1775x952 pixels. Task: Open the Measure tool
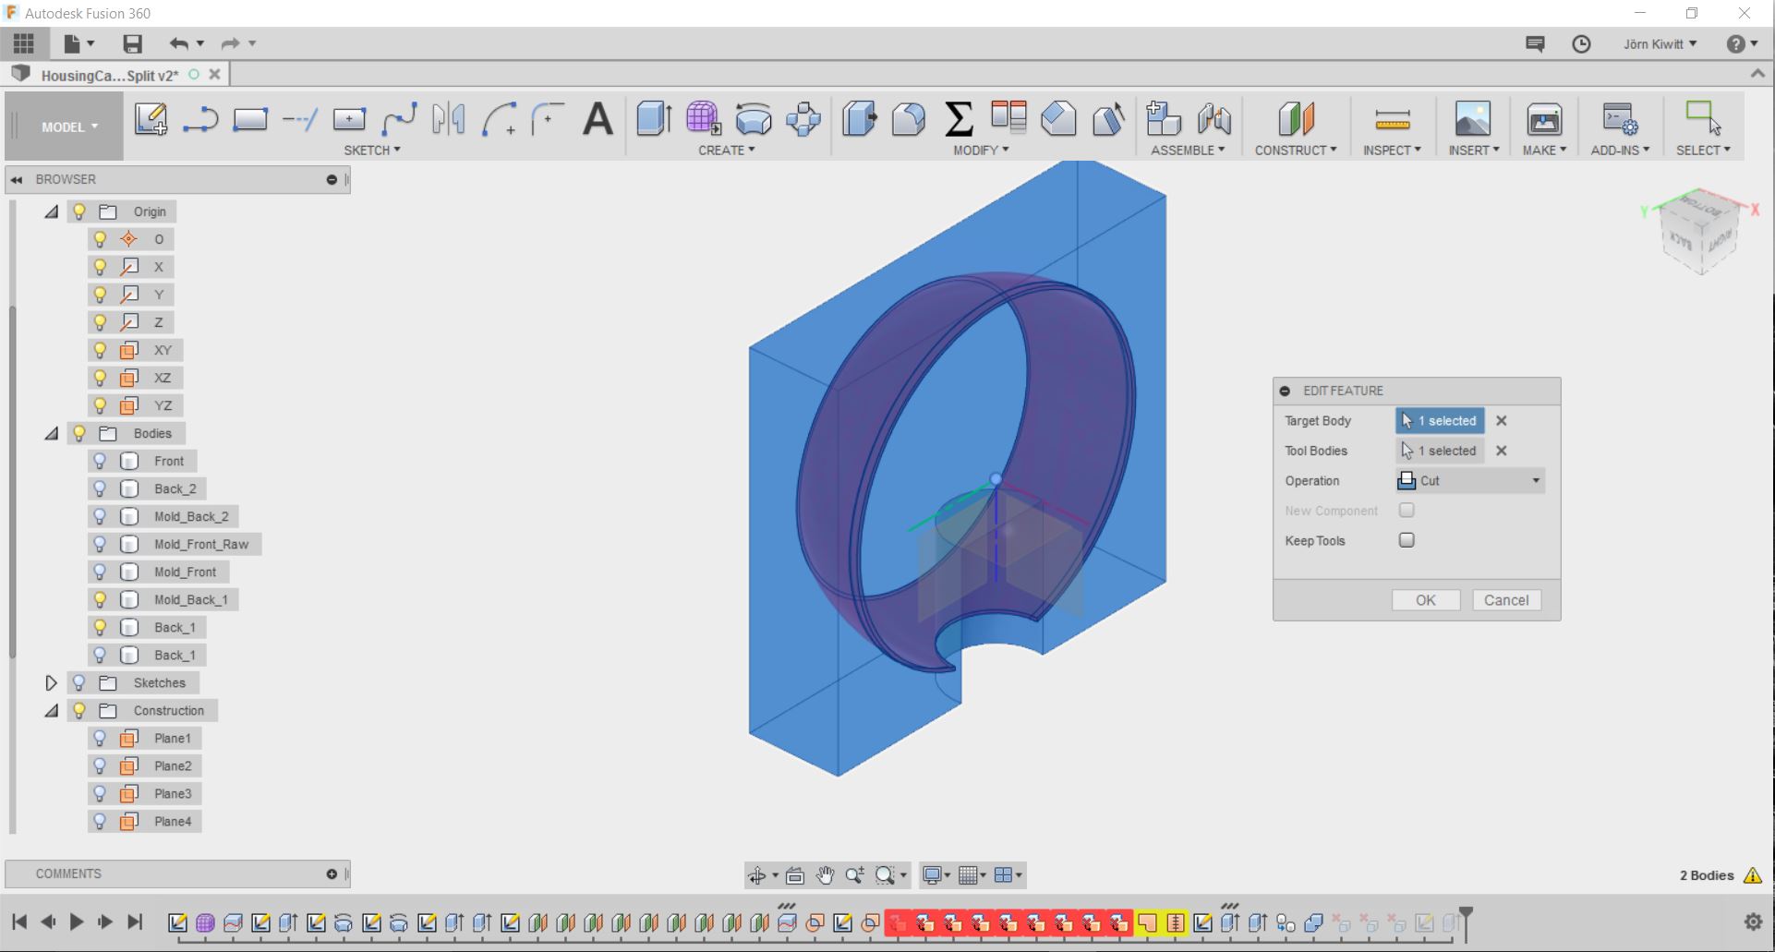point(1392,119)
